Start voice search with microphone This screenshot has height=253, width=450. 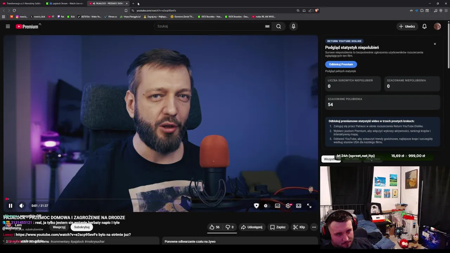(x=294, y=26)
